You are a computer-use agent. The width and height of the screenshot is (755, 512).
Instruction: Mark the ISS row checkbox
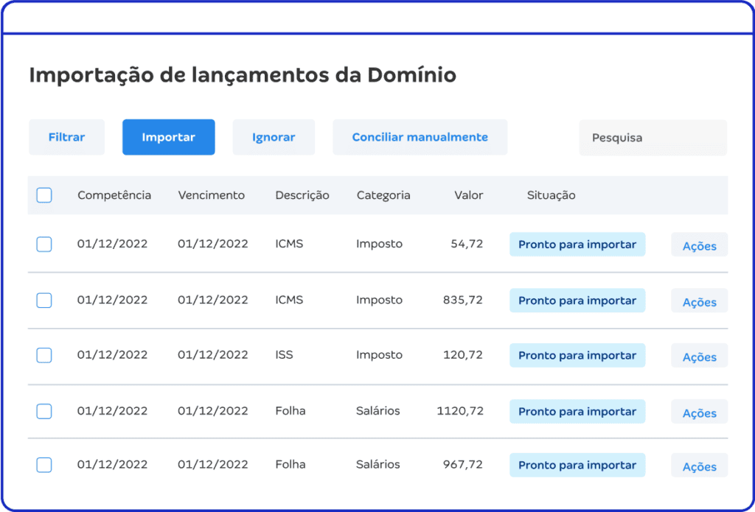point(44,356)
